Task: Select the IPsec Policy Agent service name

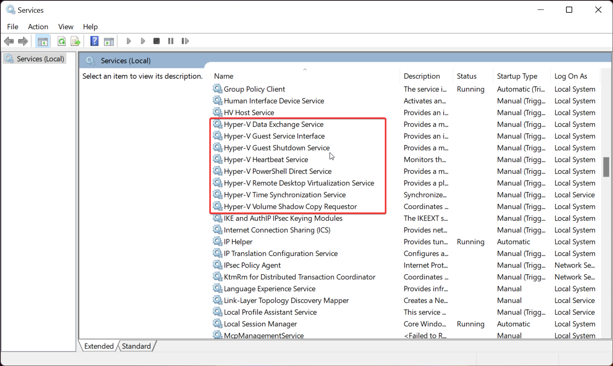Action: [x=252, y=266]
